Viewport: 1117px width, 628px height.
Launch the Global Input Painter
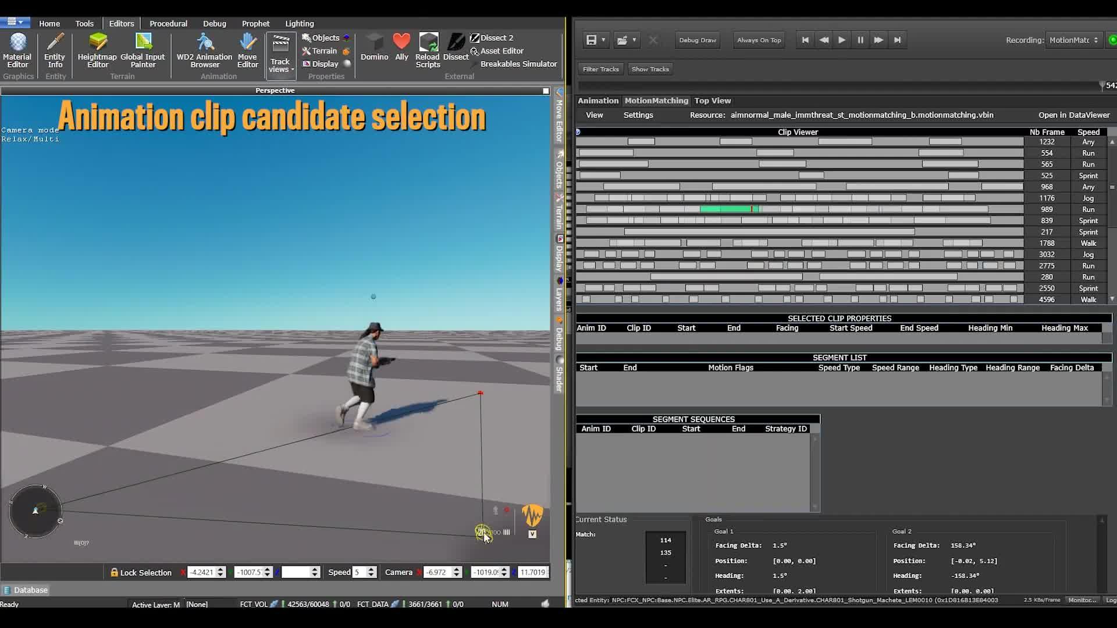tap(143, 51)
